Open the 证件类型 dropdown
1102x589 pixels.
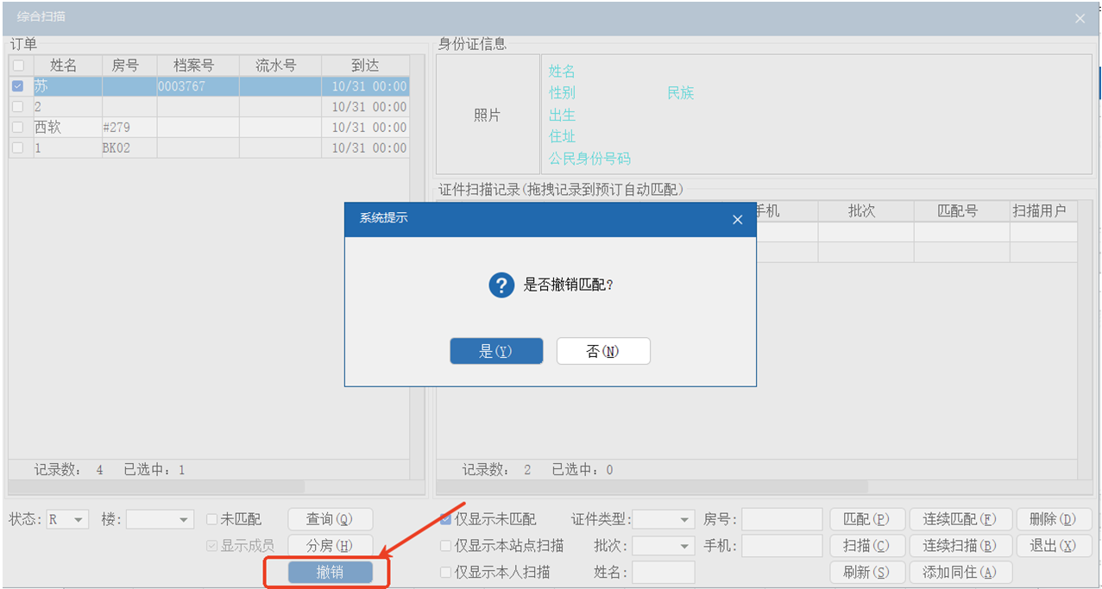pyautogui.click(x=664, y=519)
